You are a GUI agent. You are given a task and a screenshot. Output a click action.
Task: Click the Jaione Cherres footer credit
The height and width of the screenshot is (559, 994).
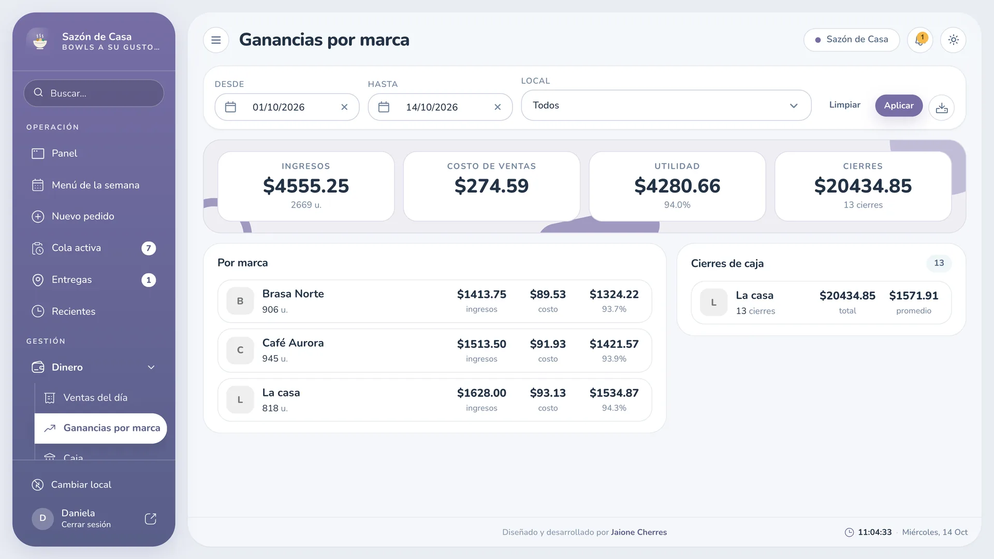point(638,532)
